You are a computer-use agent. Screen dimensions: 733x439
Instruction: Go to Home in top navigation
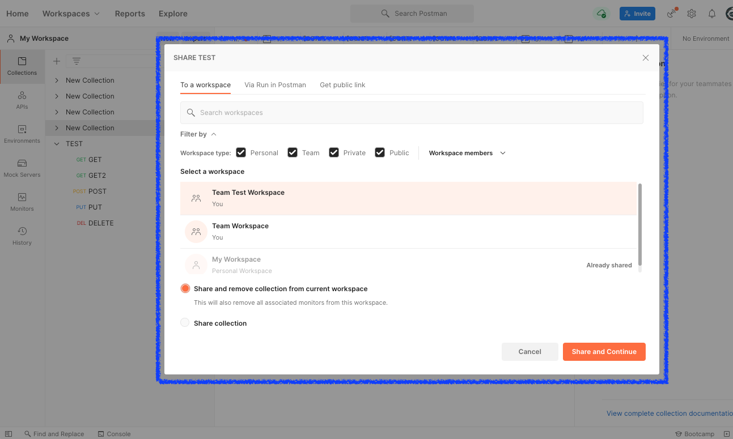coord(18,14)
